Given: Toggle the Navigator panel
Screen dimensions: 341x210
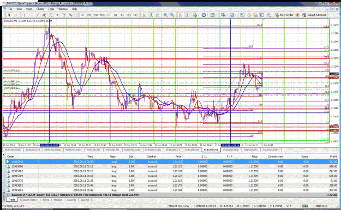Looking at the screenshot, I should point(255,15).
